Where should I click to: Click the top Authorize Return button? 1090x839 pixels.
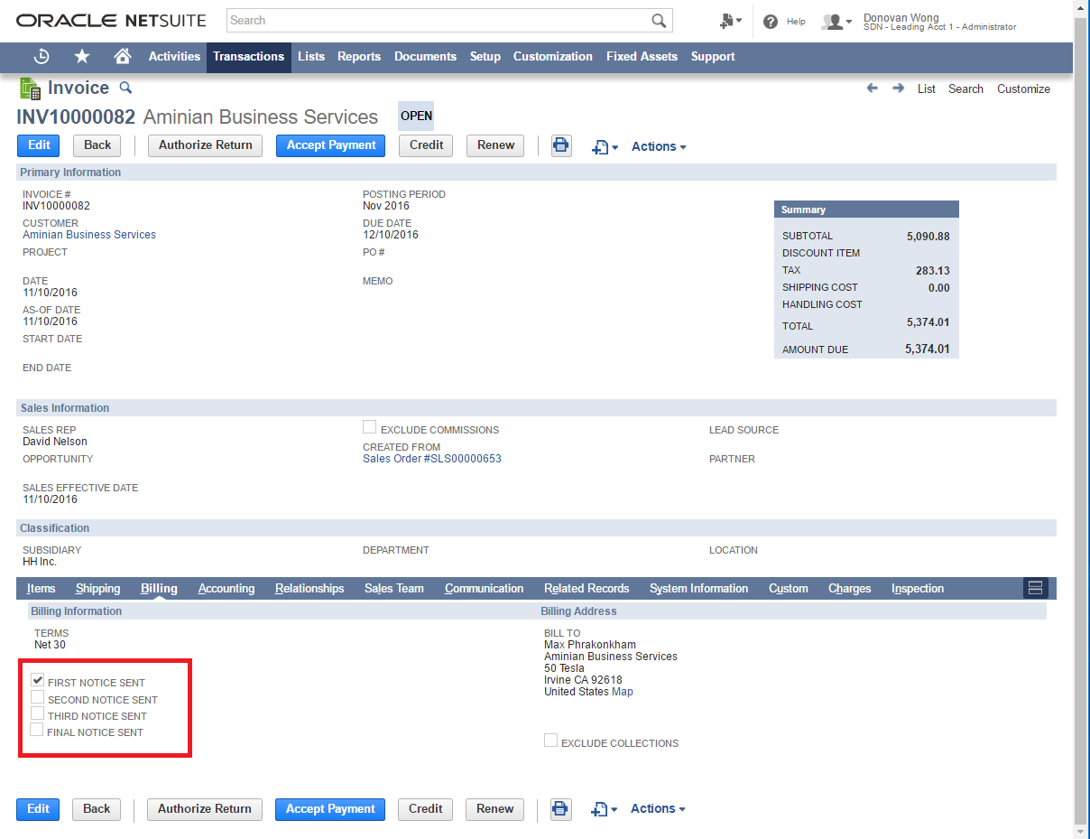206,145
